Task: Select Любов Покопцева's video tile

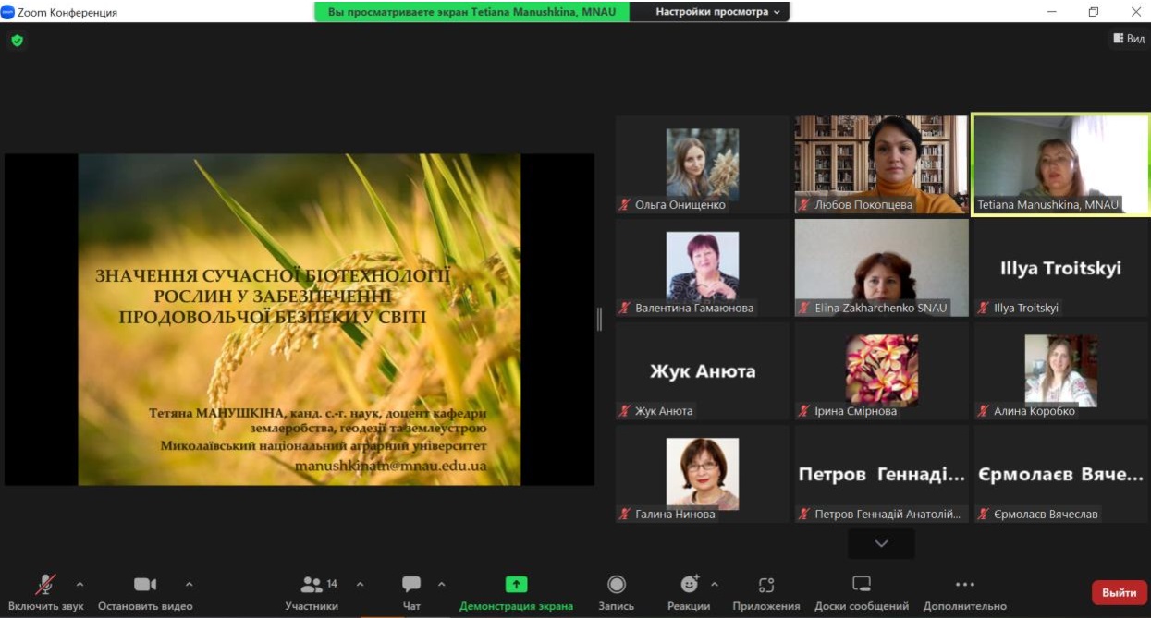Action: coord(881,164)
